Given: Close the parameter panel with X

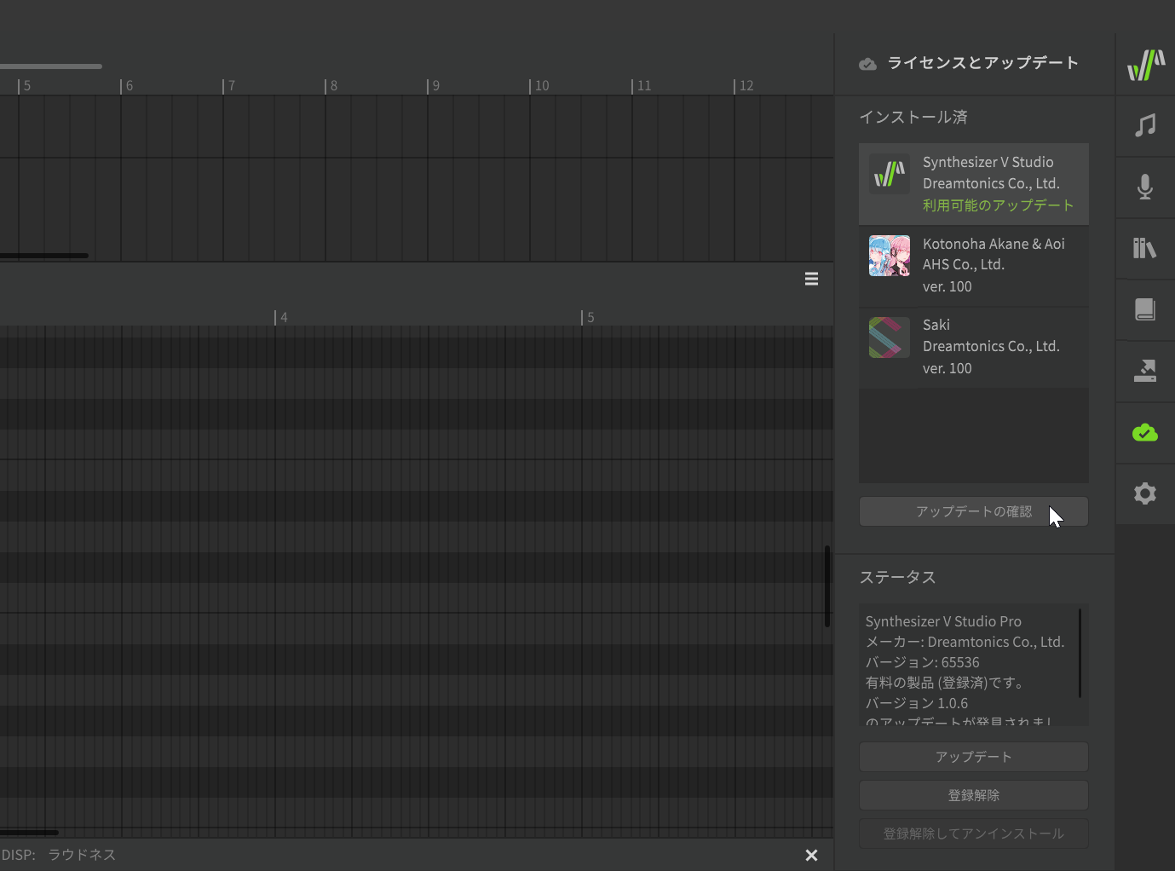Looking at the screenshot, I should click(811, 855).
